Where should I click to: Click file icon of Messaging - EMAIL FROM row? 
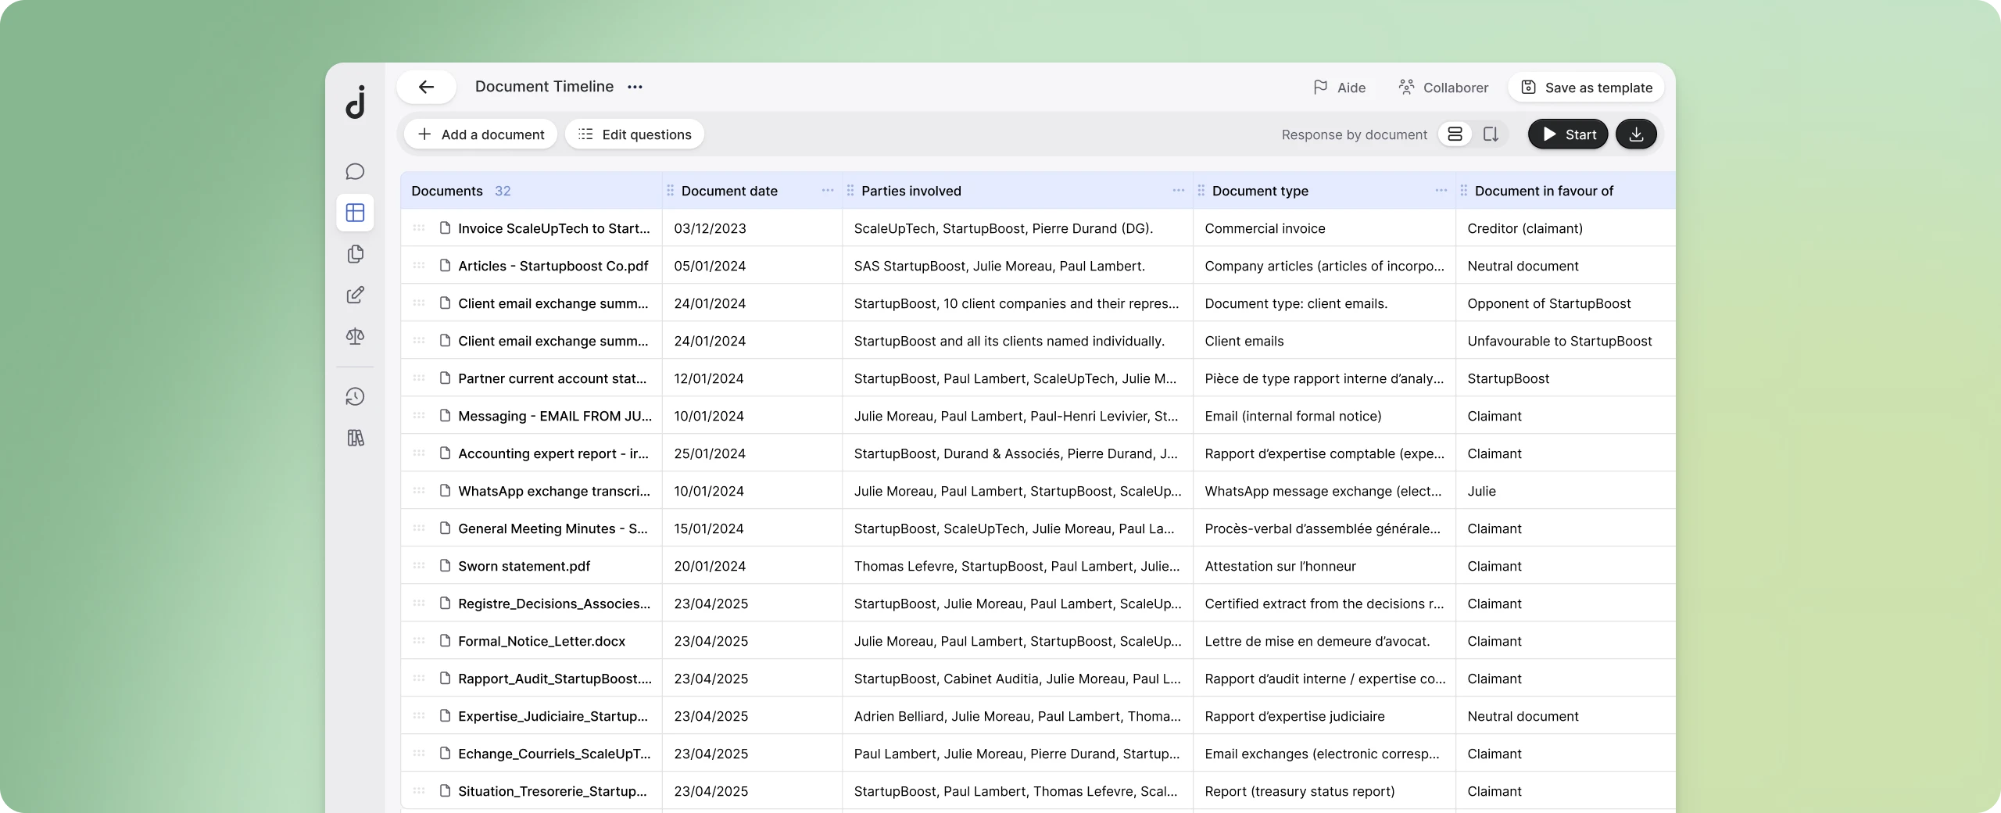(x=445, y=416)
